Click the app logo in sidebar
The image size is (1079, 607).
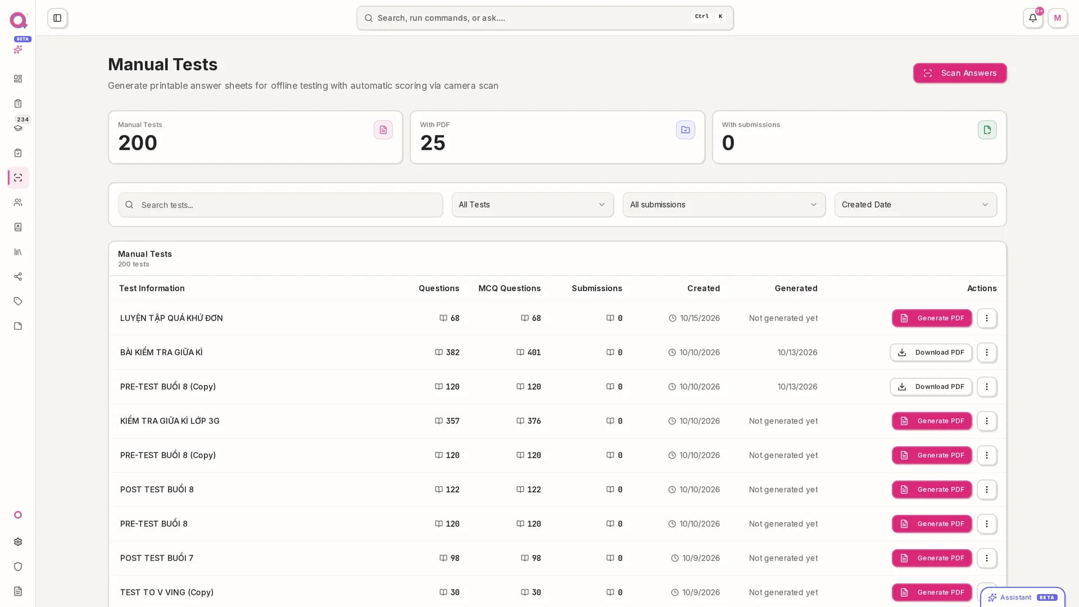click(x=19, y=20)
